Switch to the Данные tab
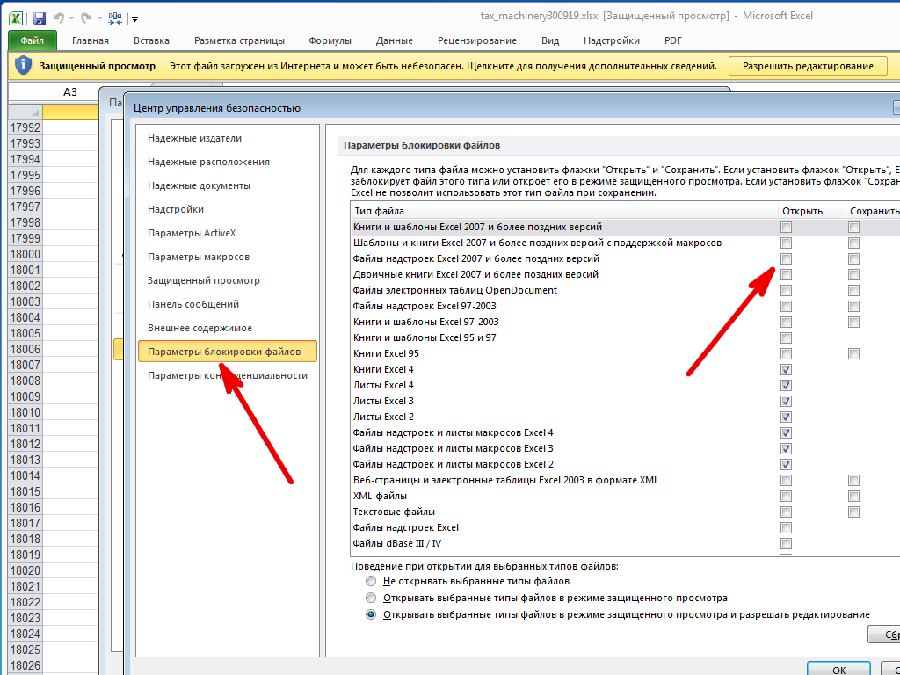Image resolution: width=900 pixels, height=675 pixels. pyautogui.click(x=395, y=40)
